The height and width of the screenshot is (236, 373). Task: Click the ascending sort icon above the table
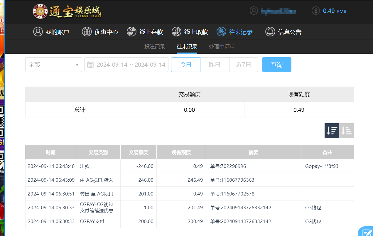(347, 130)
